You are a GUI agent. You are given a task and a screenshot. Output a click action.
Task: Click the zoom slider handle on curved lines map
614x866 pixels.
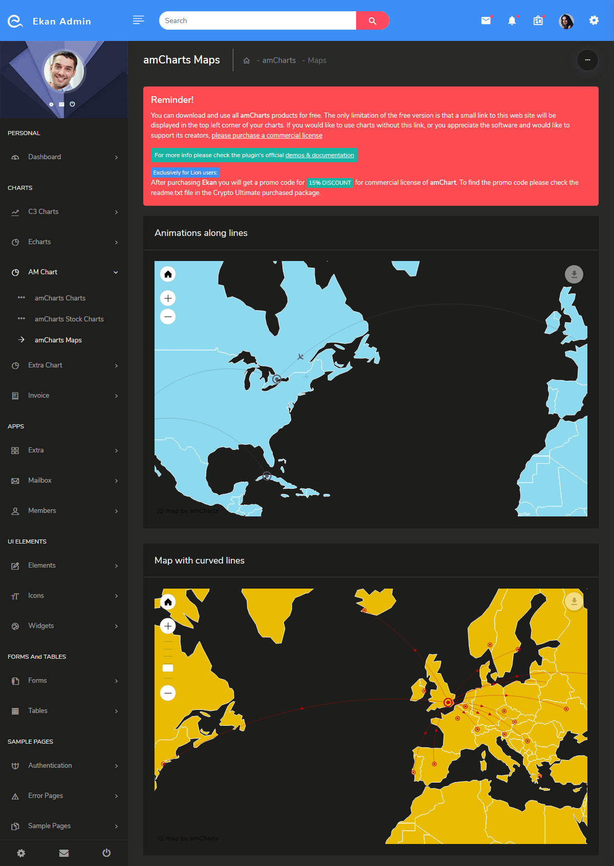[168, 668]
